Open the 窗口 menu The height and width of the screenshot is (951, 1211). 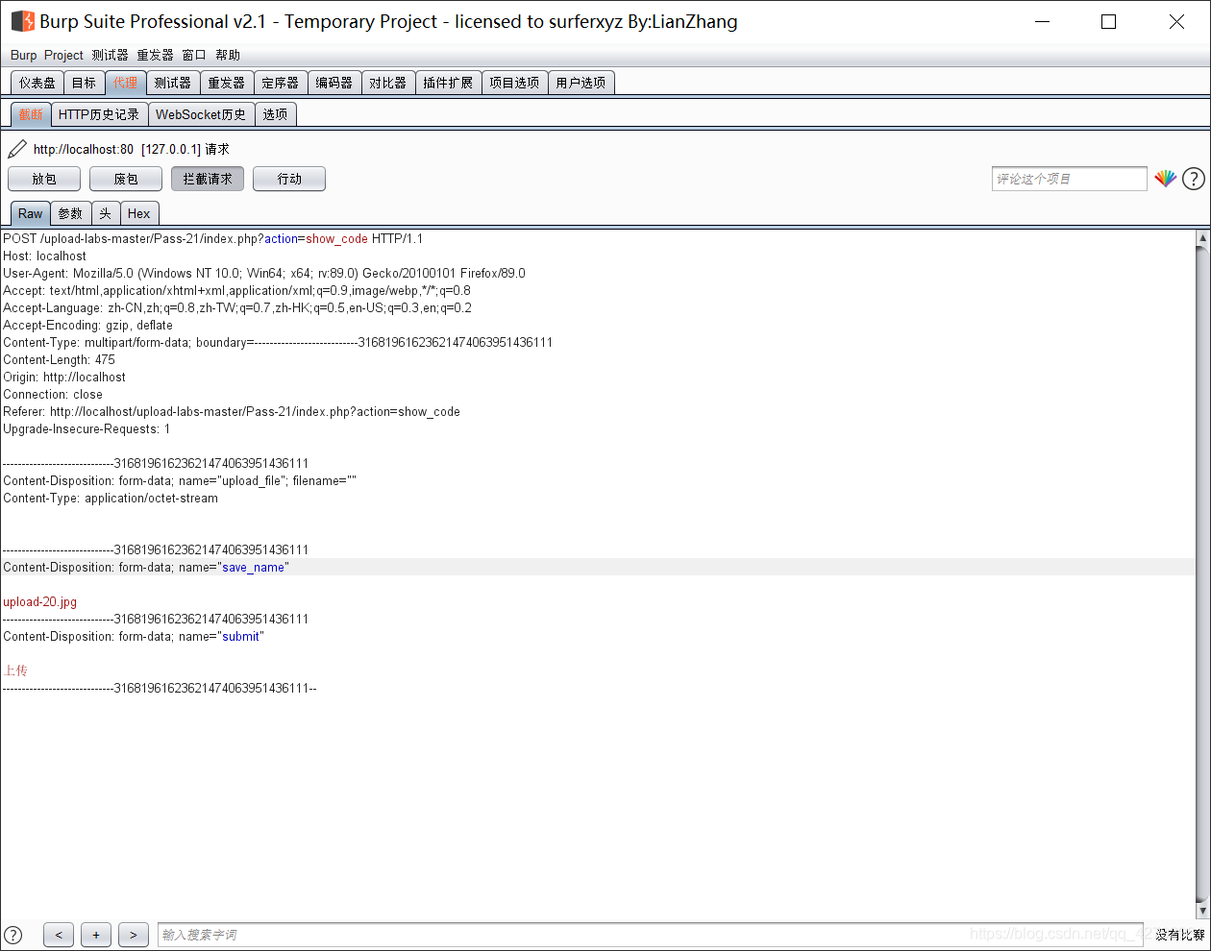194,55
